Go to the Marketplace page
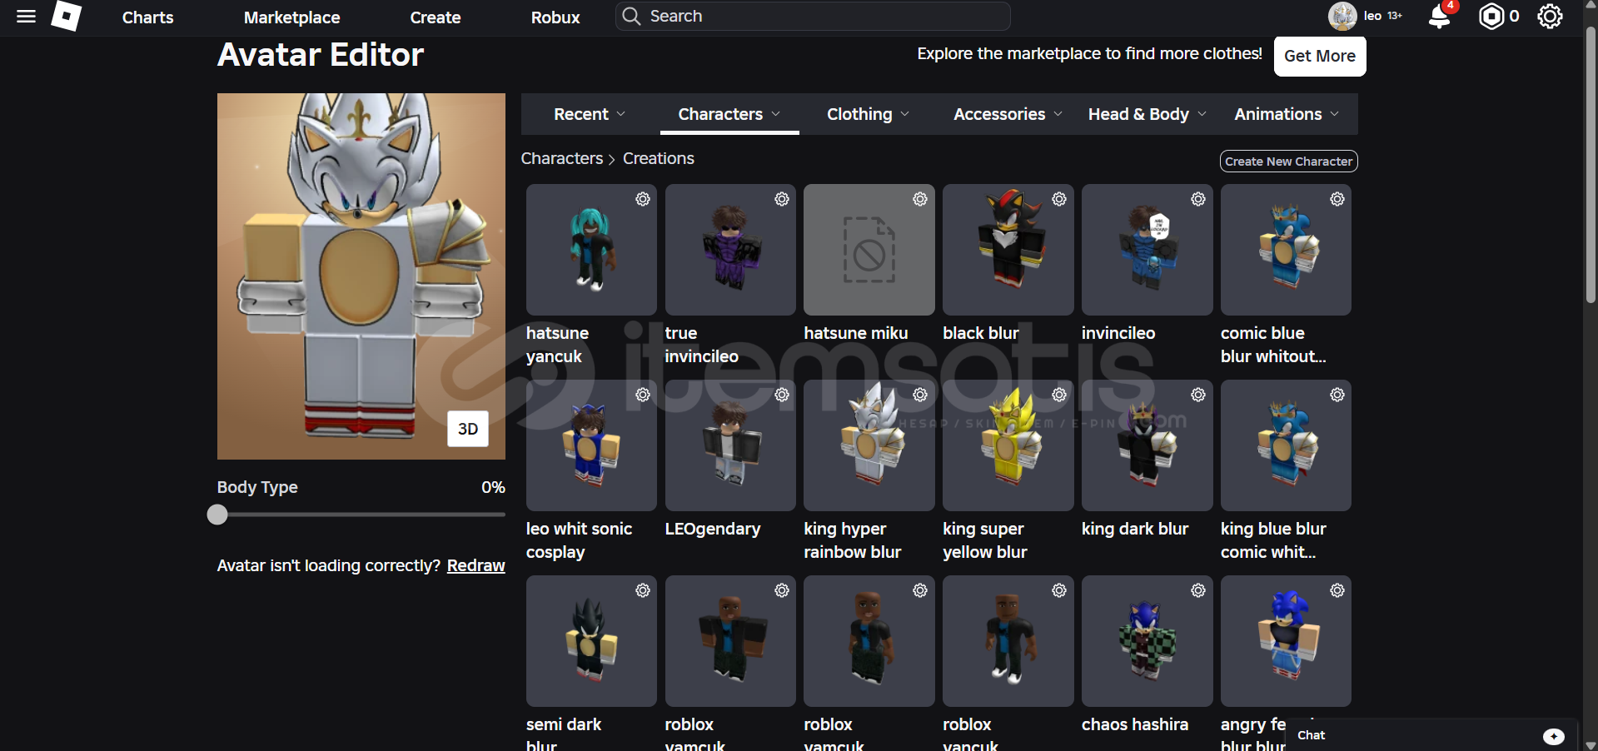1598x751 pixels. coord(291,17)
